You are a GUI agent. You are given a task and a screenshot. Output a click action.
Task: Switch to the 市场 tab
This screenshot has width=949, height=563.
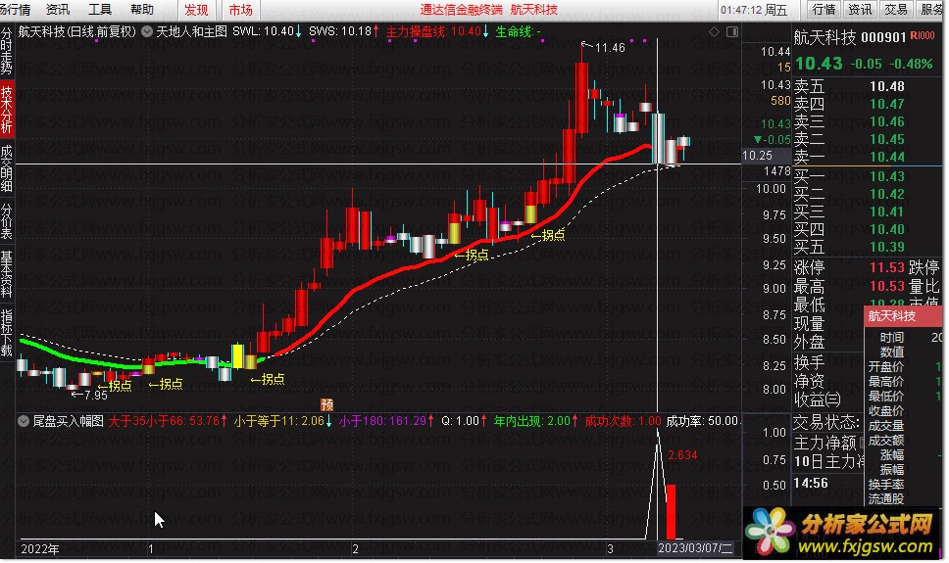[240, 10]
